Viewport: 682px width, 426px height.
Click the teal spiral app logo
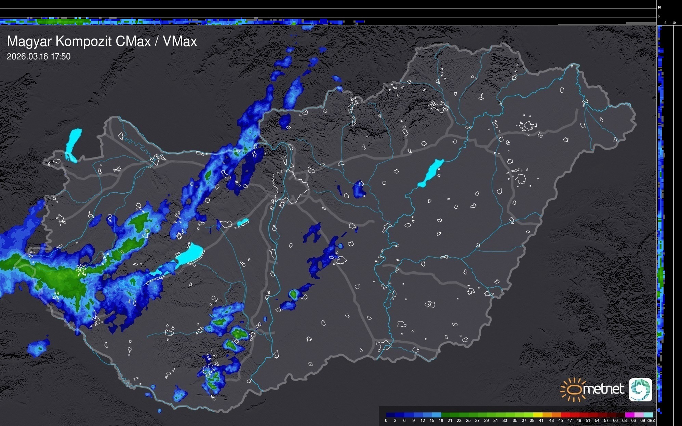tap(640, 389)
